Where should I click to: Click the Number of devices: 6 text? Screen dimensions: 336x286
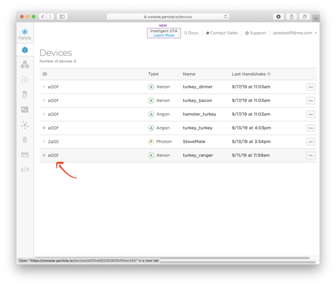point(58,61)
